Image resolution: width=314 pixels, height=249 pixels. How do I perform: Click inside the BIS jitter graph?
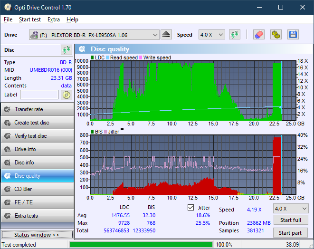(x=193, y=165)
